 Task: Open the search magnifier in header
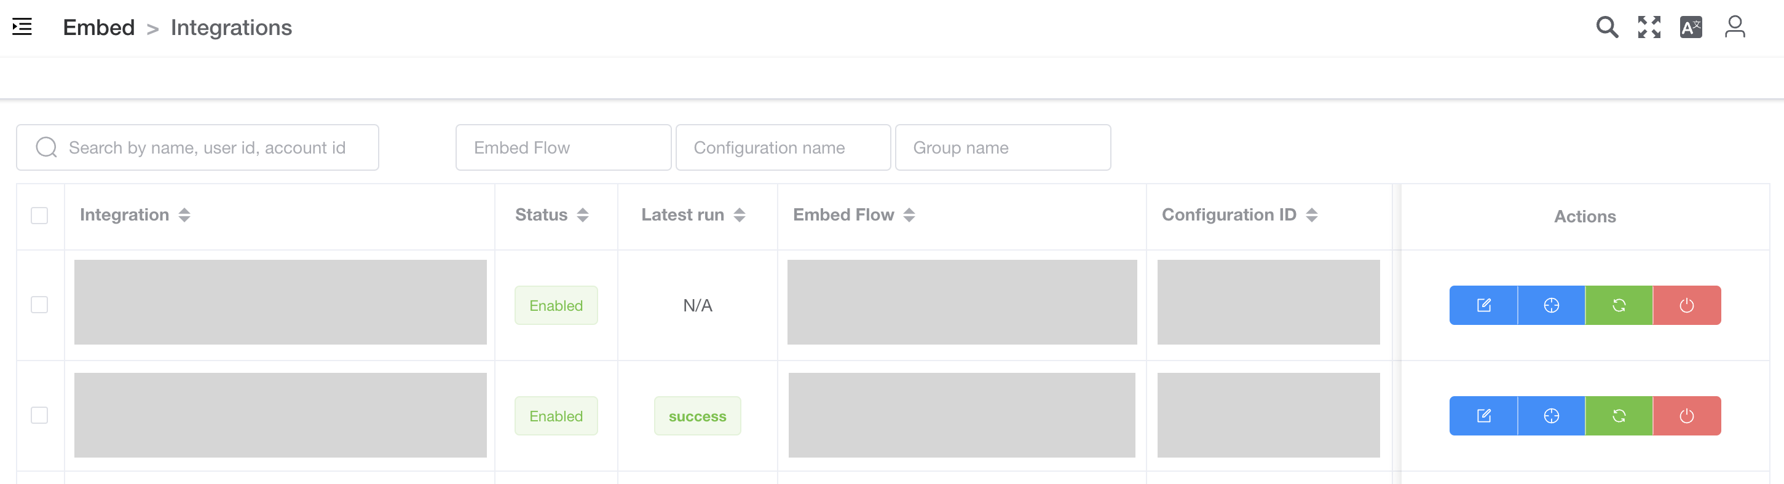pos(1607,27)
